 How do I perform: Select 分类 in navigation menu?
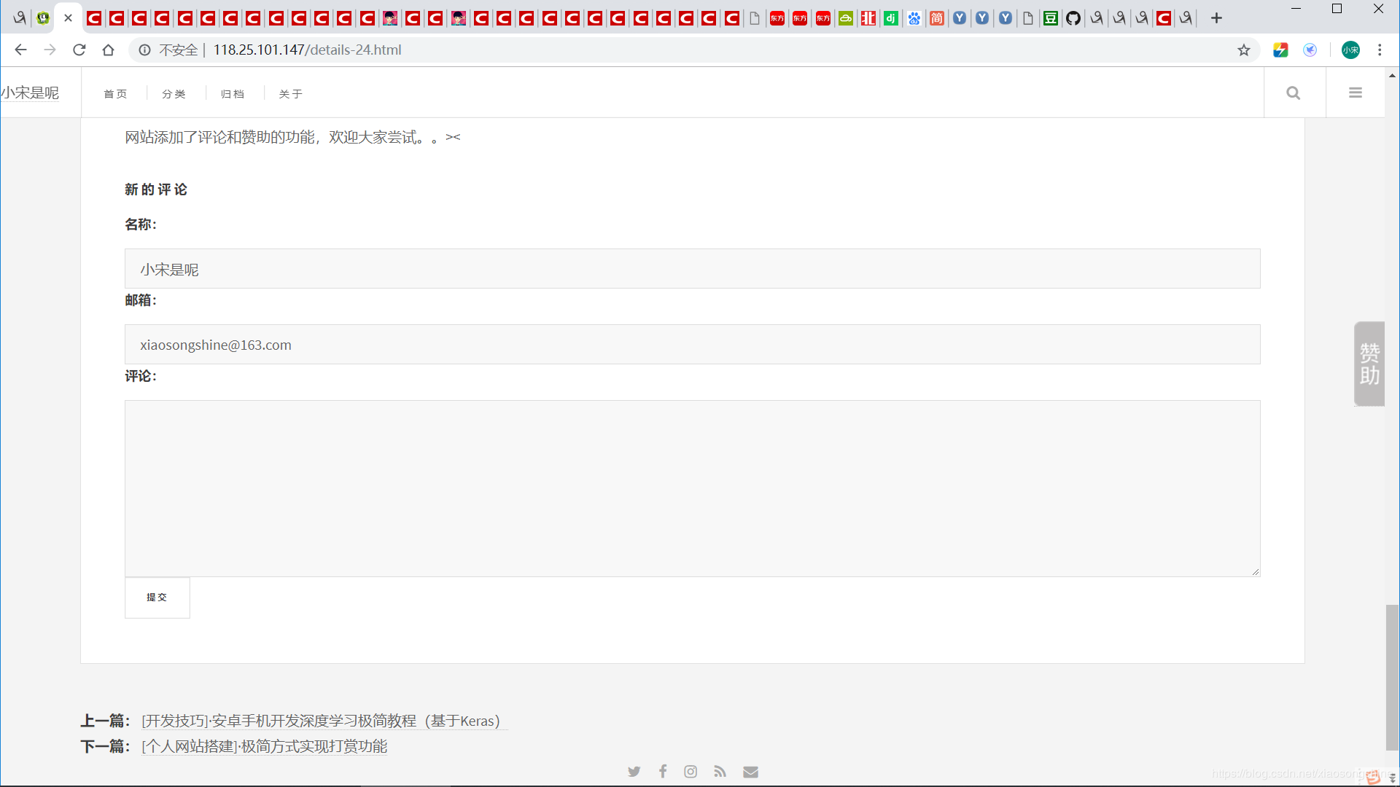(x=174, y=94)
